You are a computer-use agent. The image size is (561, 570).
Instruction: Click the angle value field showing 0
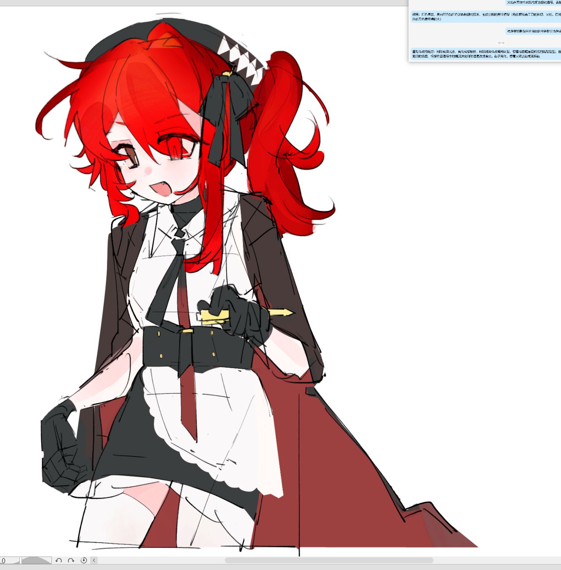(x=9, y=560)
